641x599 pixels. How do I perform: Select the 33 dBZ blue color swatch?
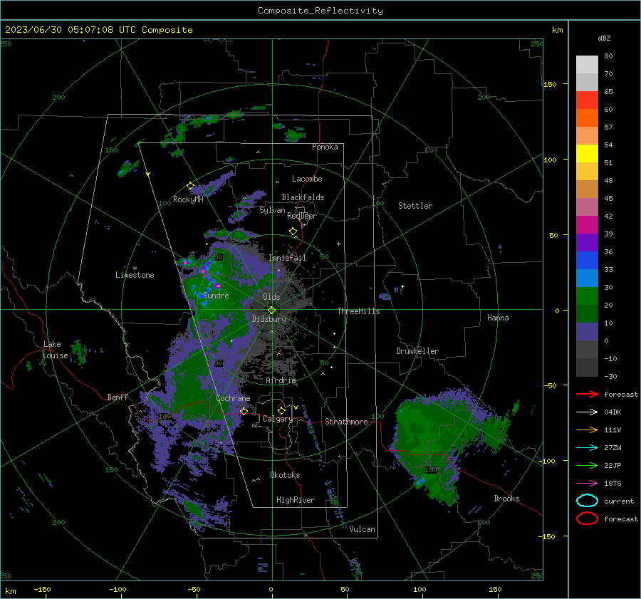(587, 260)
